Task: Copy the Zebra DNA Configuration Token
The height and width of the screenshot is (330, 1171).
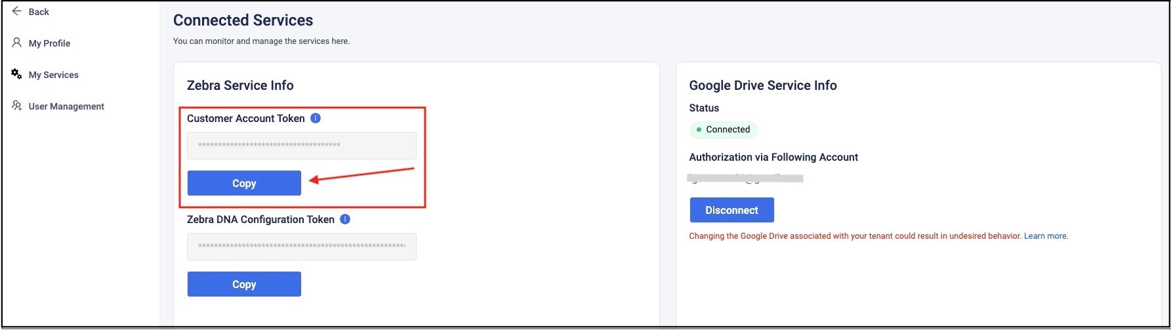Action: (x=244, y=284)
